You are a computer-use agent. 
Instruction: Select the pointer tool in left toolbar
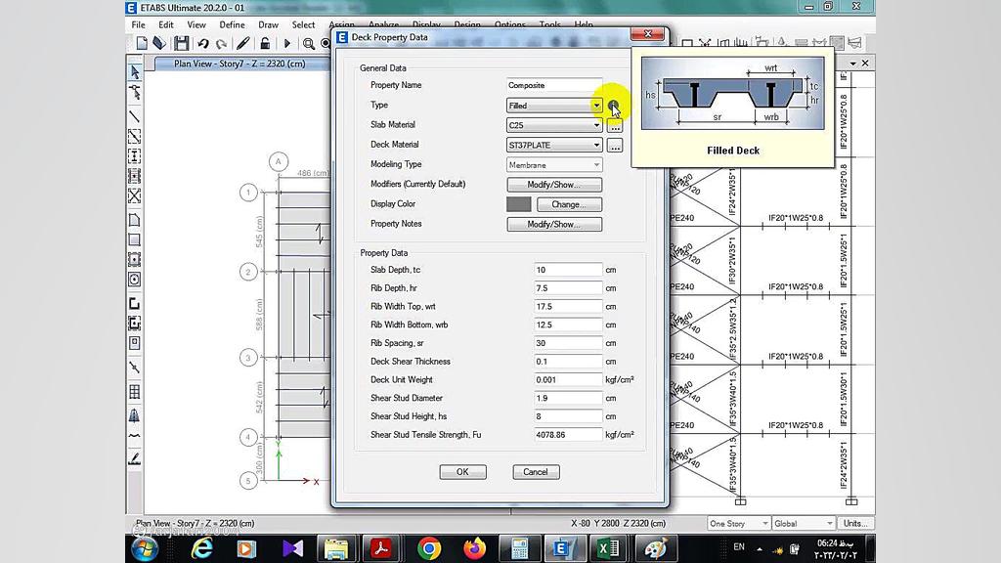135,72
